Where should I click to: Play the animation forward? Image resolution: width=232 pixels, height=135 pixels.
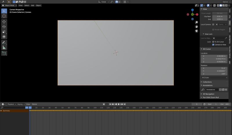119,104
